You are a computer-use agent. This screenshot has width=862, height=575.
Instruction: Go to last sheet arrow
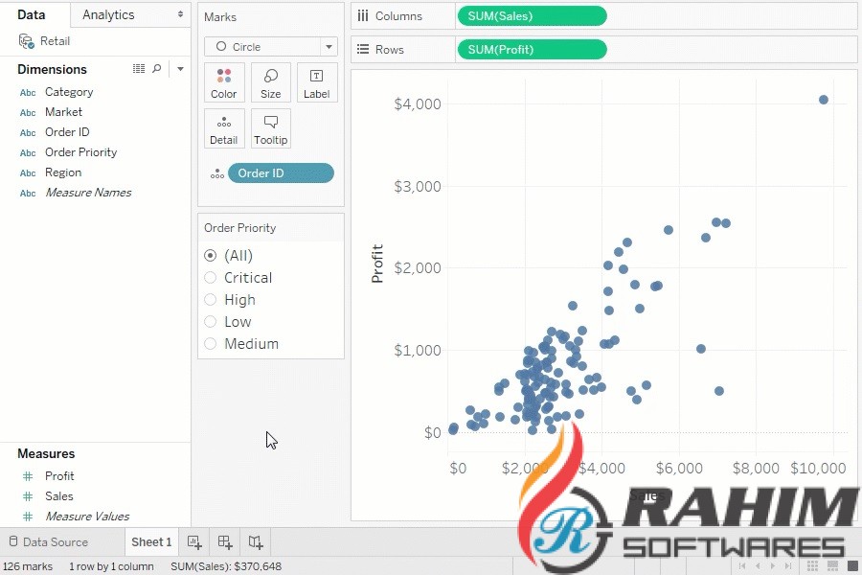coord(788,565)
